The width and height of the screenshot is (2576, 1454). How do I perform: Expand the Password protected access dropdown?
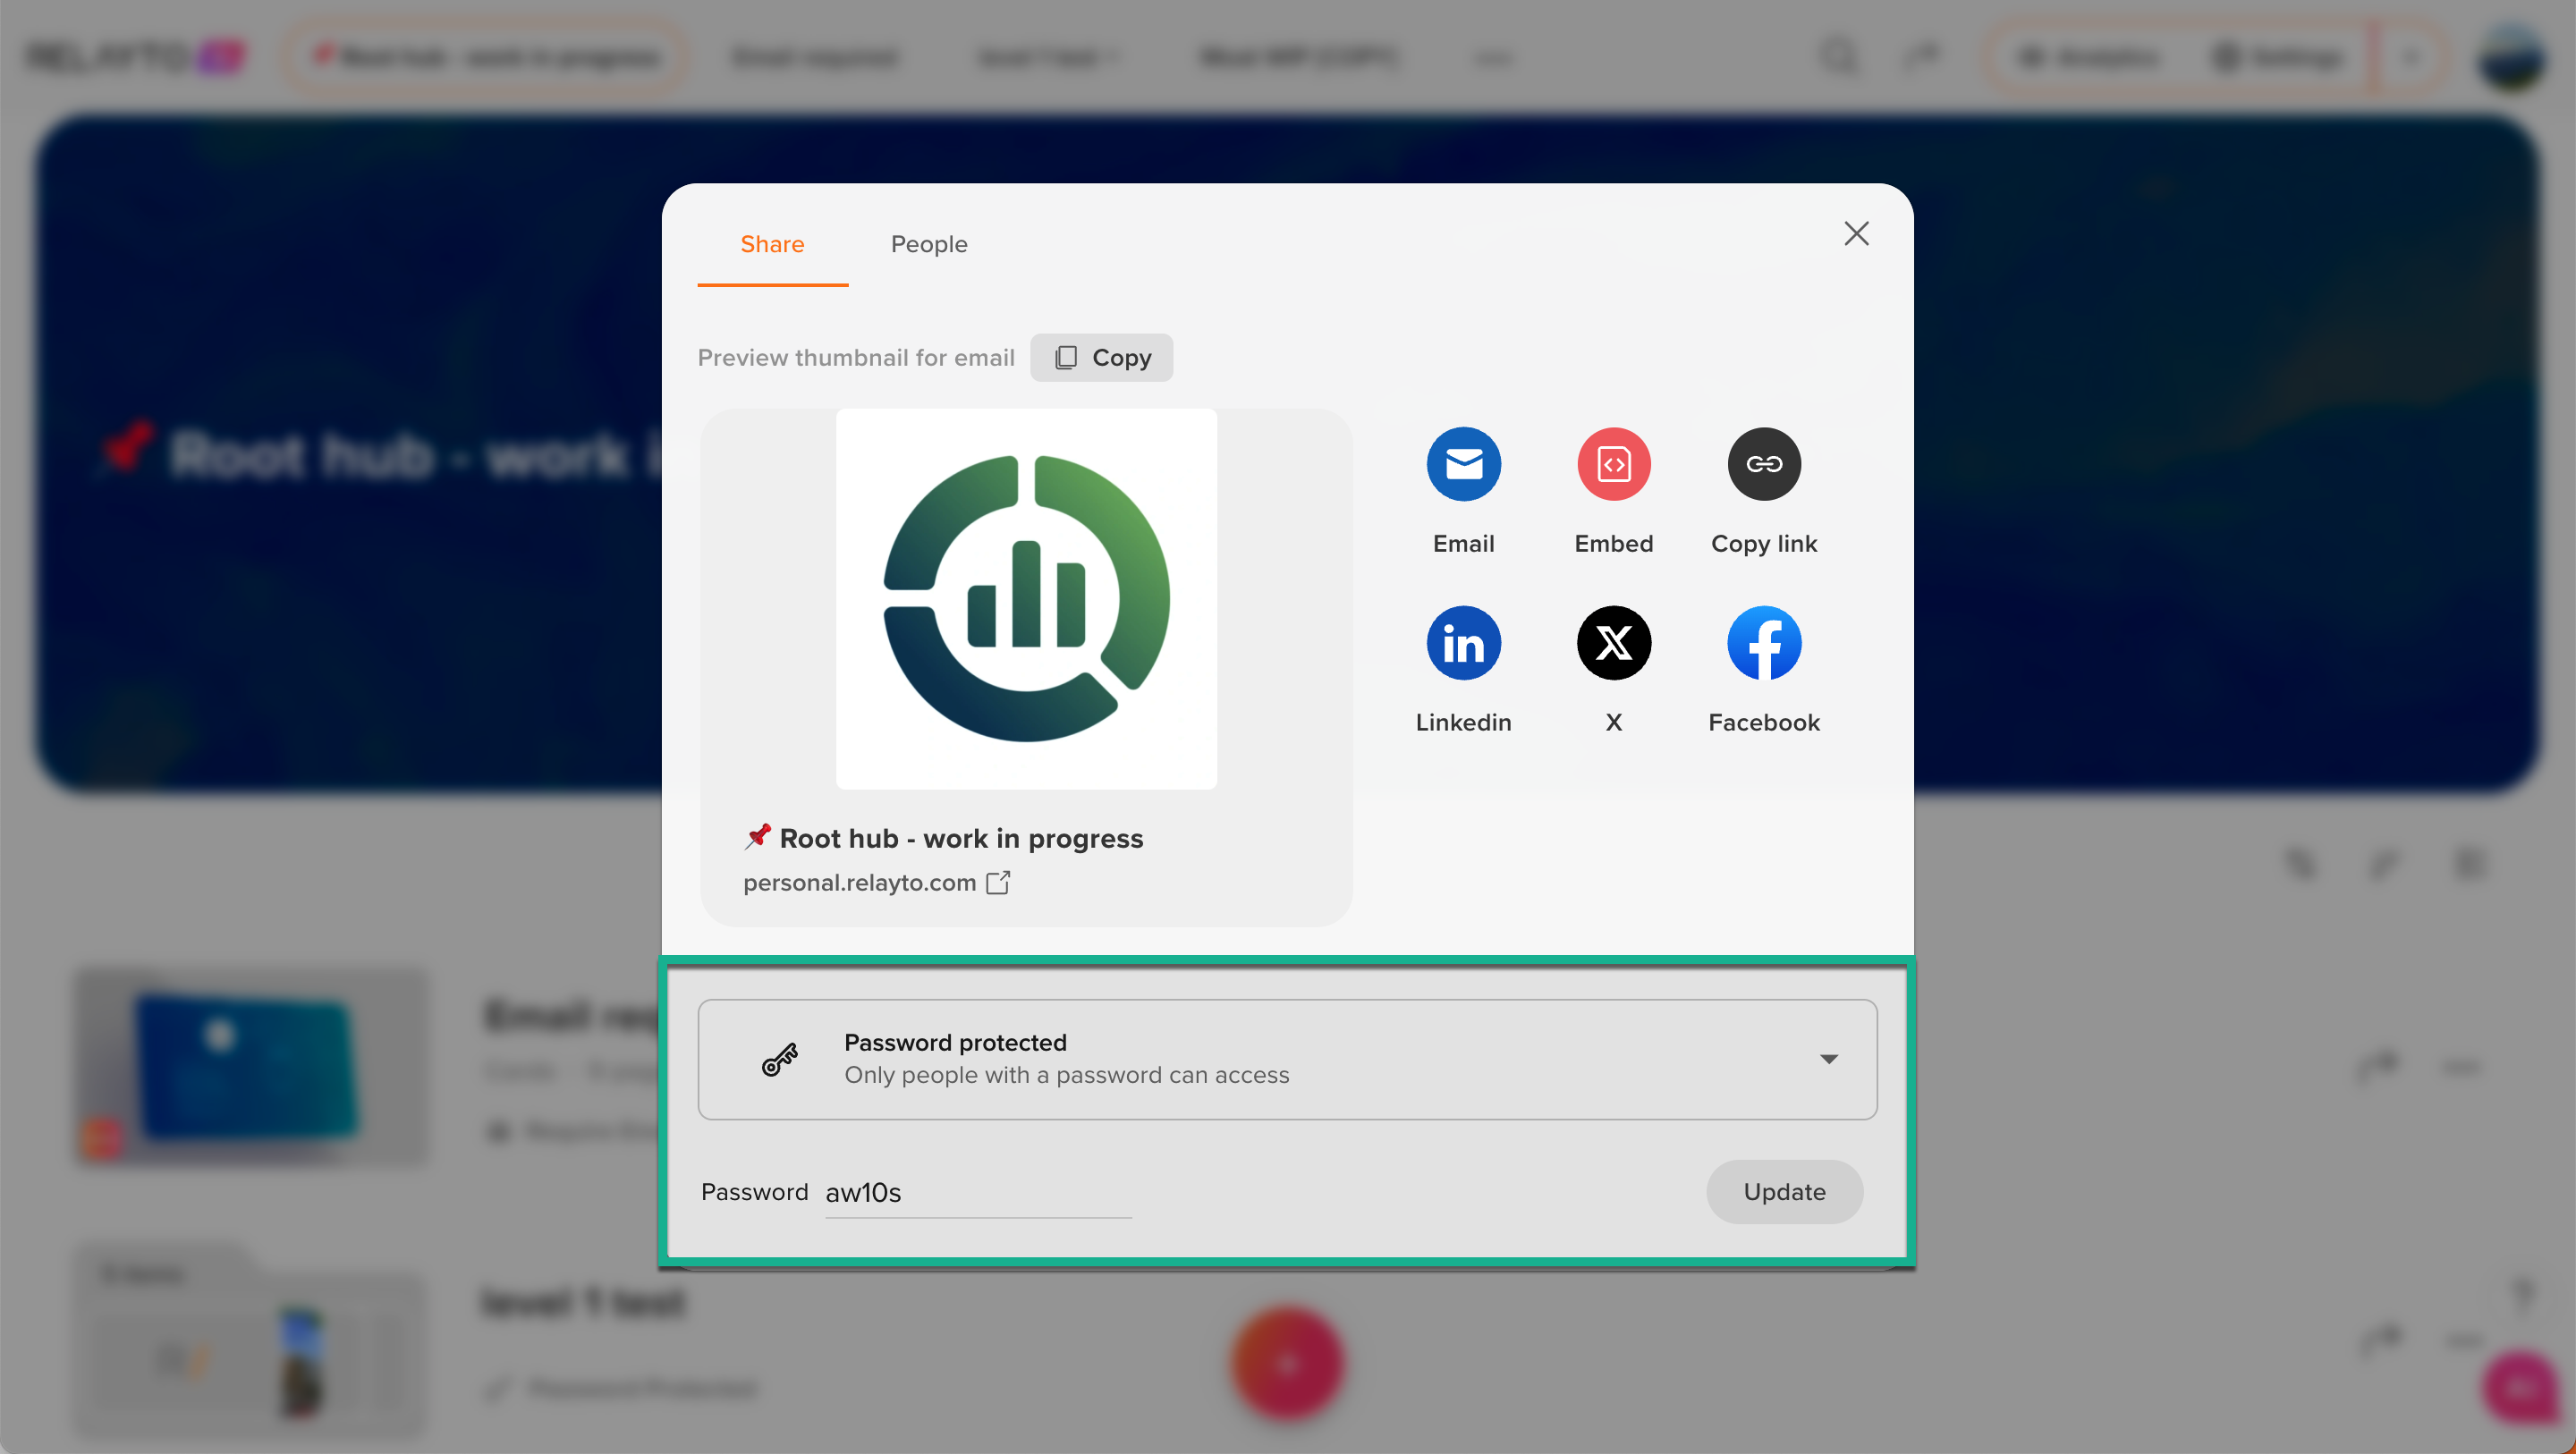[x=1287, y=1059]
